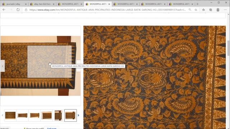This screenshot has width=230, height=129.
Task: Select the second batik thumbnail
Action: tap(22, 115)
